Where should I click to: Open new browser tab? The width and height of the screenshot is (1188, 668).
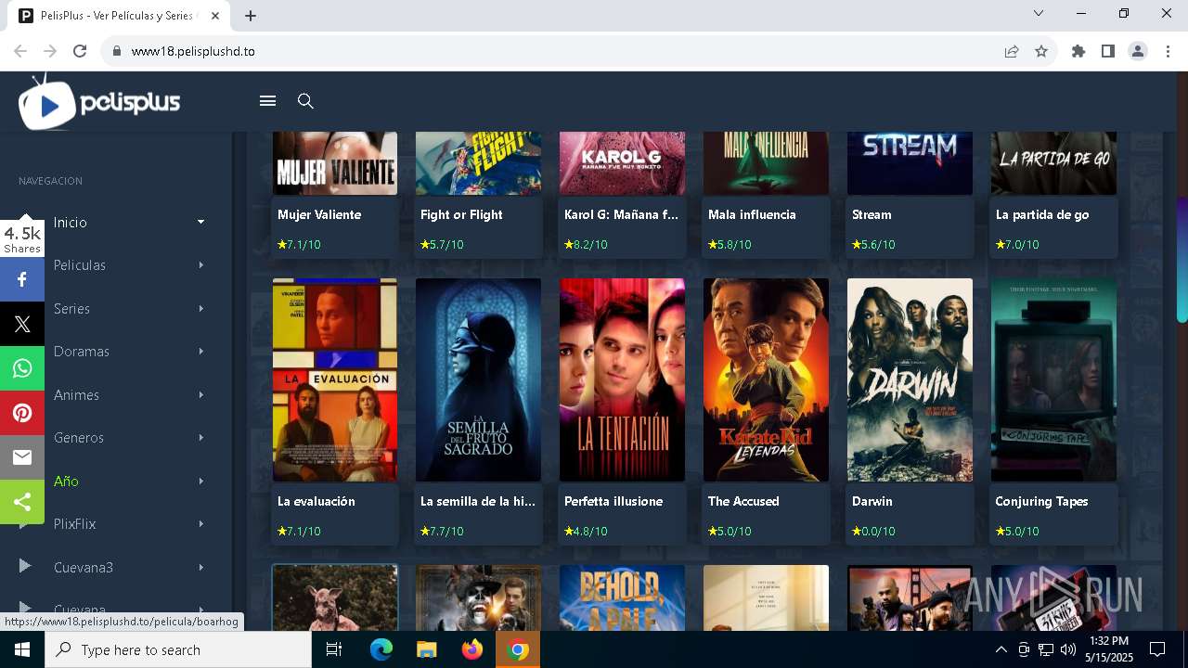251,16
